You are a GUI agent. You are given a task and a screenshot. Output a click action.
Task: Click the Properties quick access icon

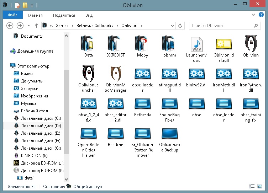17,5
